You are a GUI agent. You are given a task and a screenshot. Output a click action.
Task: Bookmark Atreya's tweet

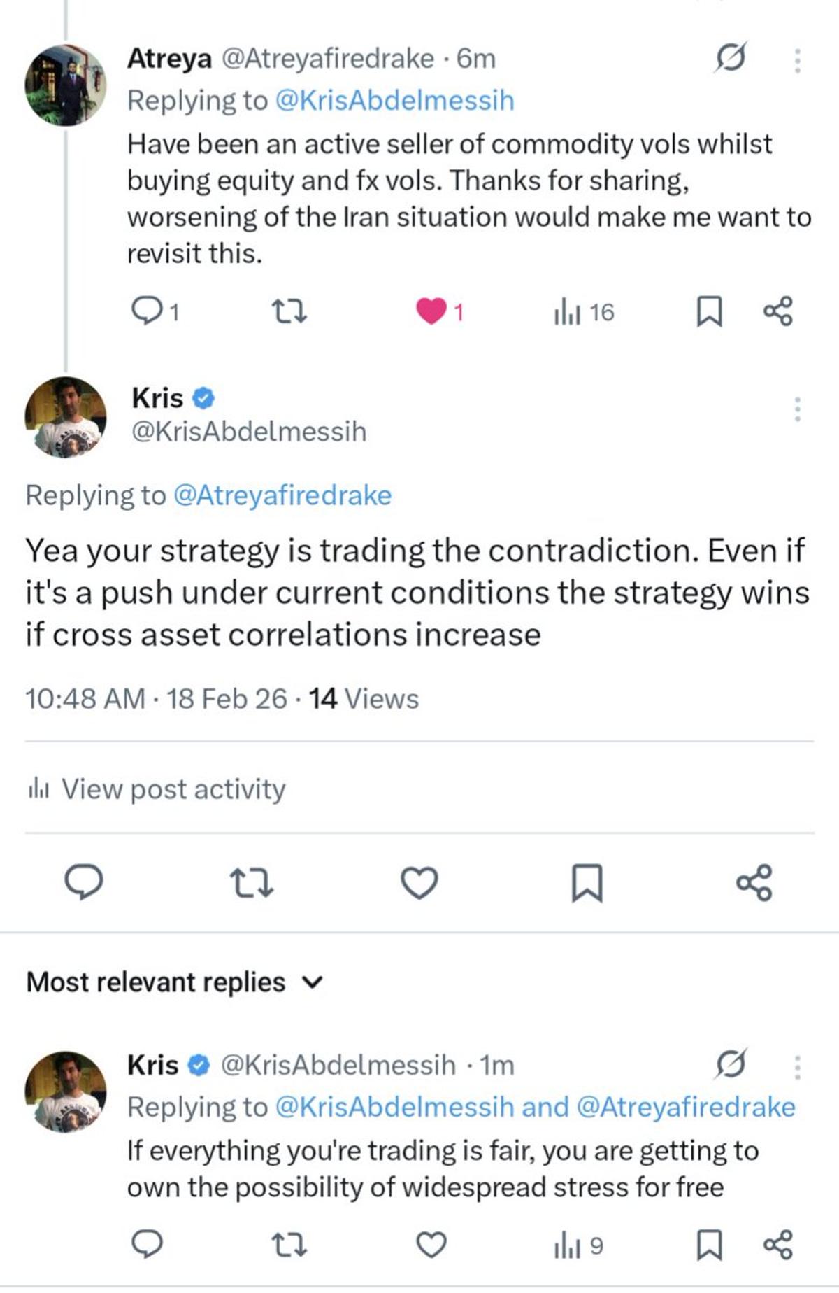pos(709,311)
